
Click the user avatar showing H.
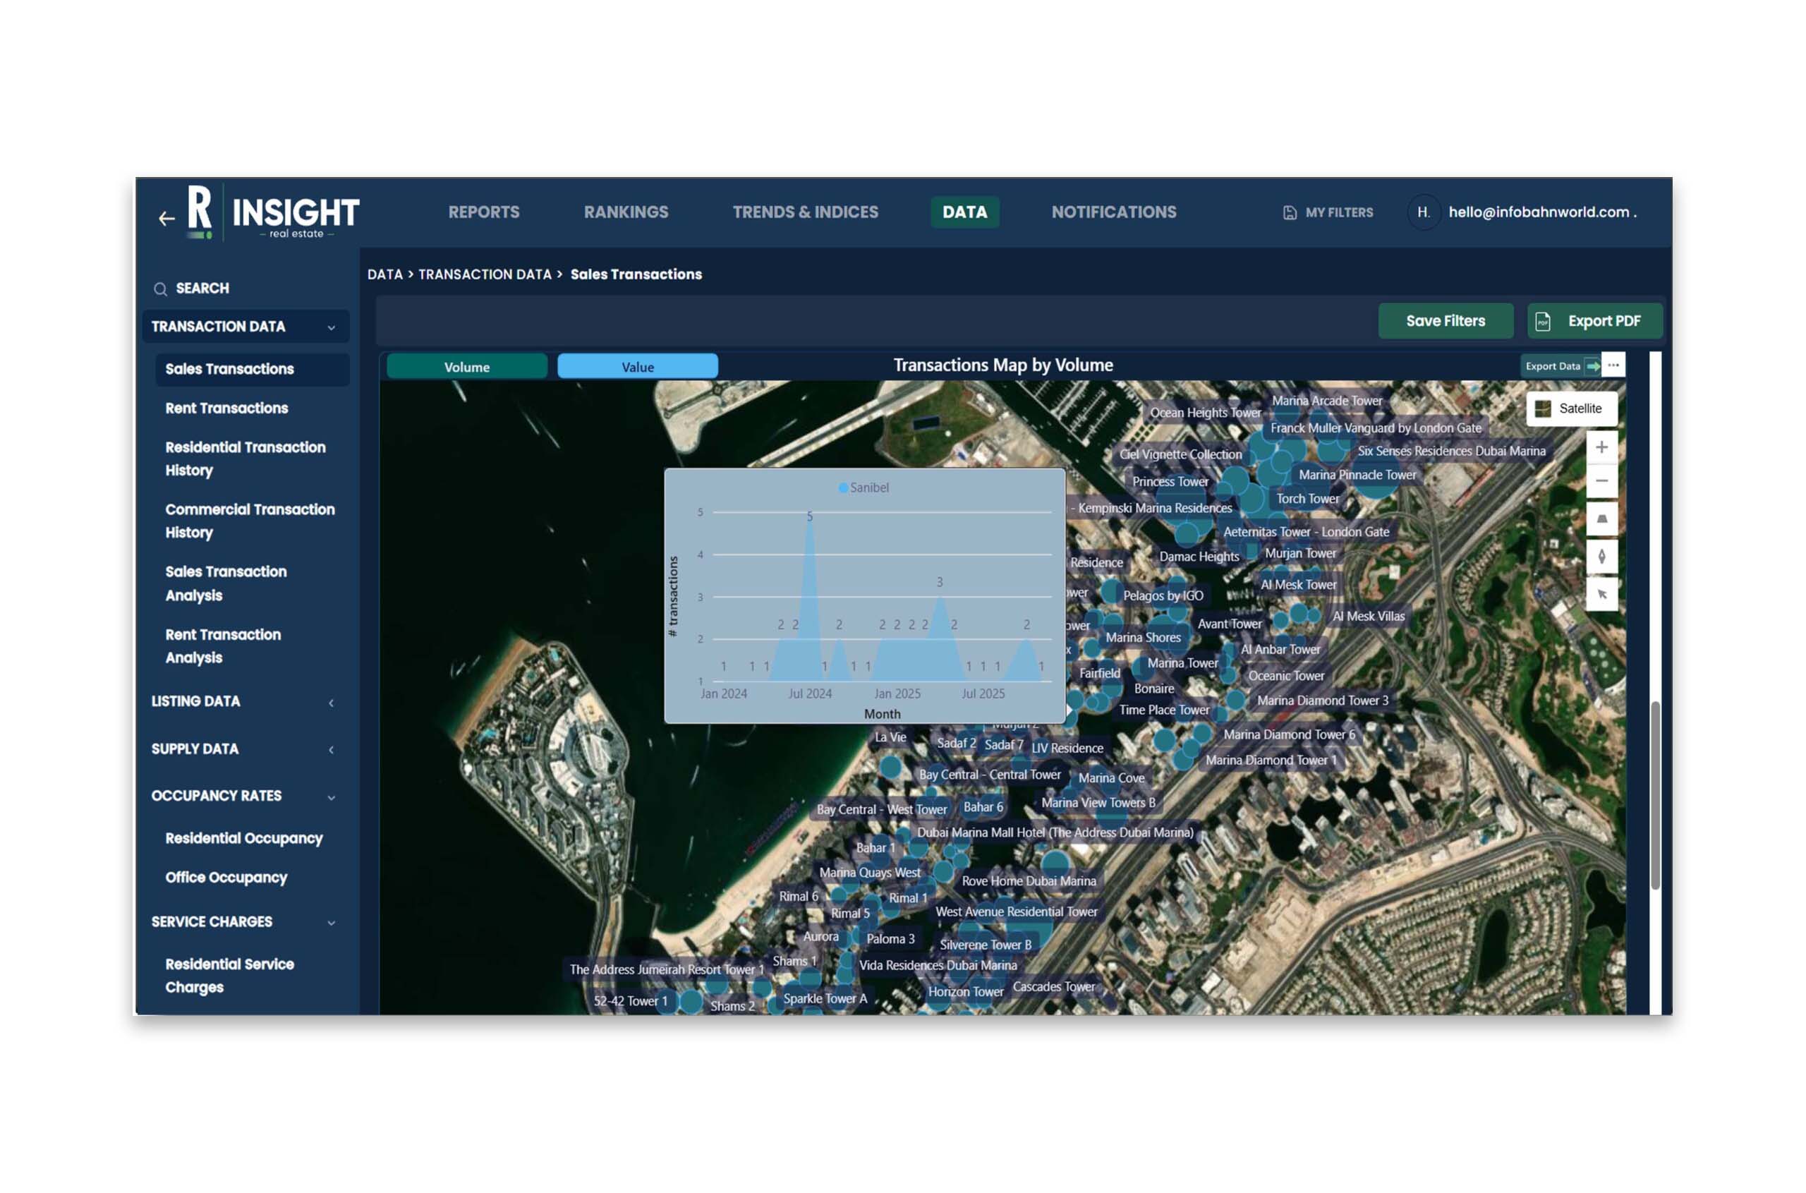click(x=1423, y=212)
